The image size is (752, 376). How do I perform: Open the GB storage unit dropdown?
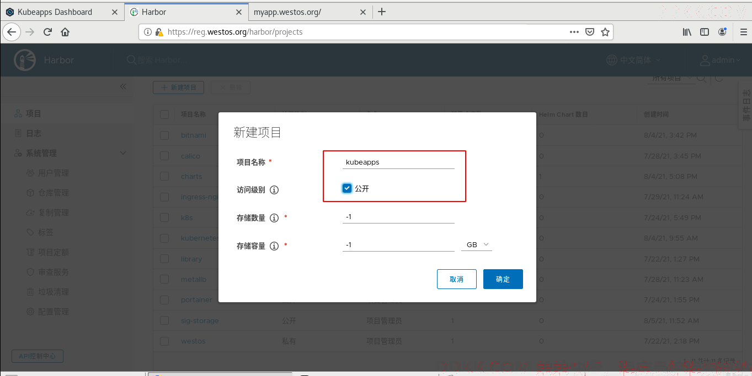pyautogui.click(x=477, y=244)
